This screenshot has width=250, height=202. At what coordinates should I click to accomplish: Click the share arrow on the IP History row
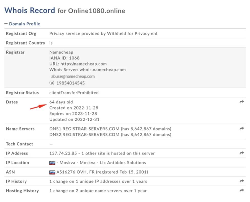242,181
